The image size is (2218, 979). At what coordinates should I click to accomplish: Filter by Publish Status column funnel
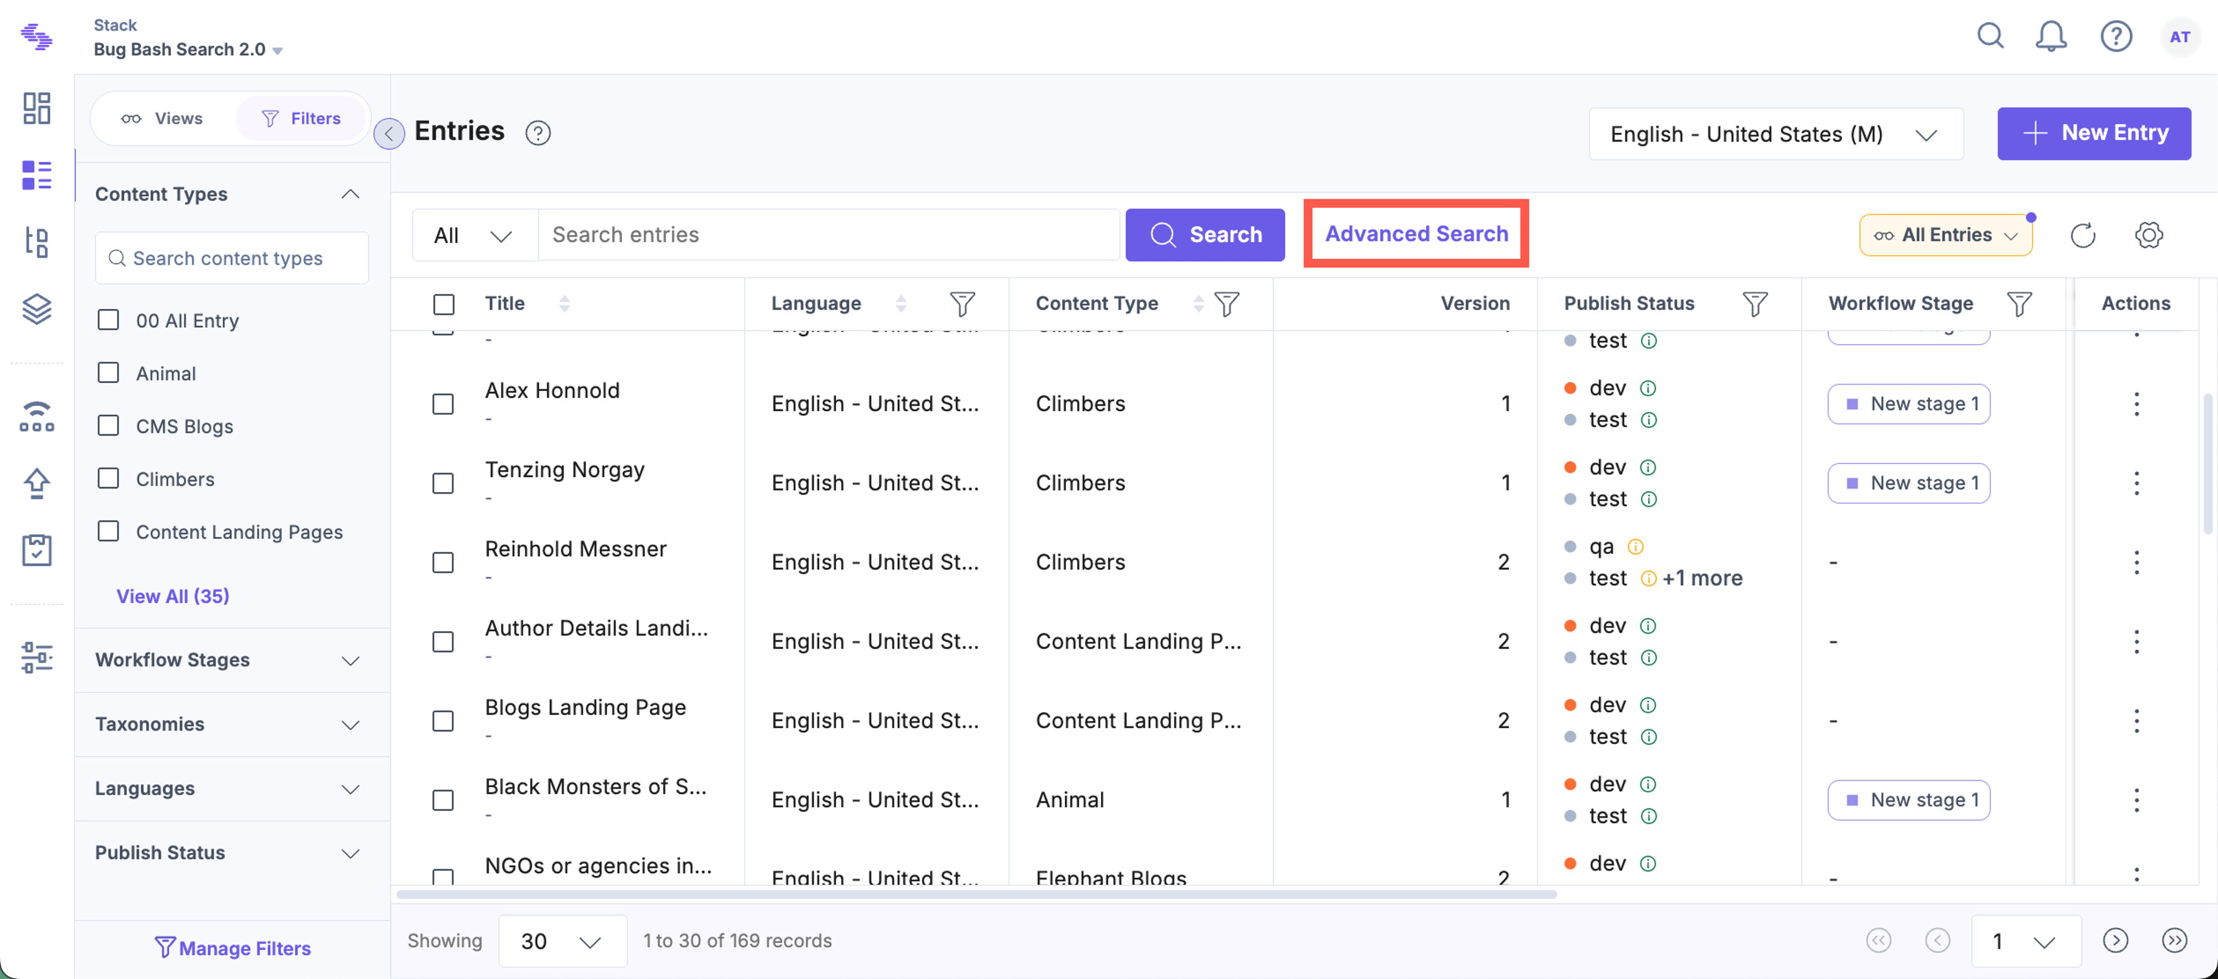[1754, 303]
